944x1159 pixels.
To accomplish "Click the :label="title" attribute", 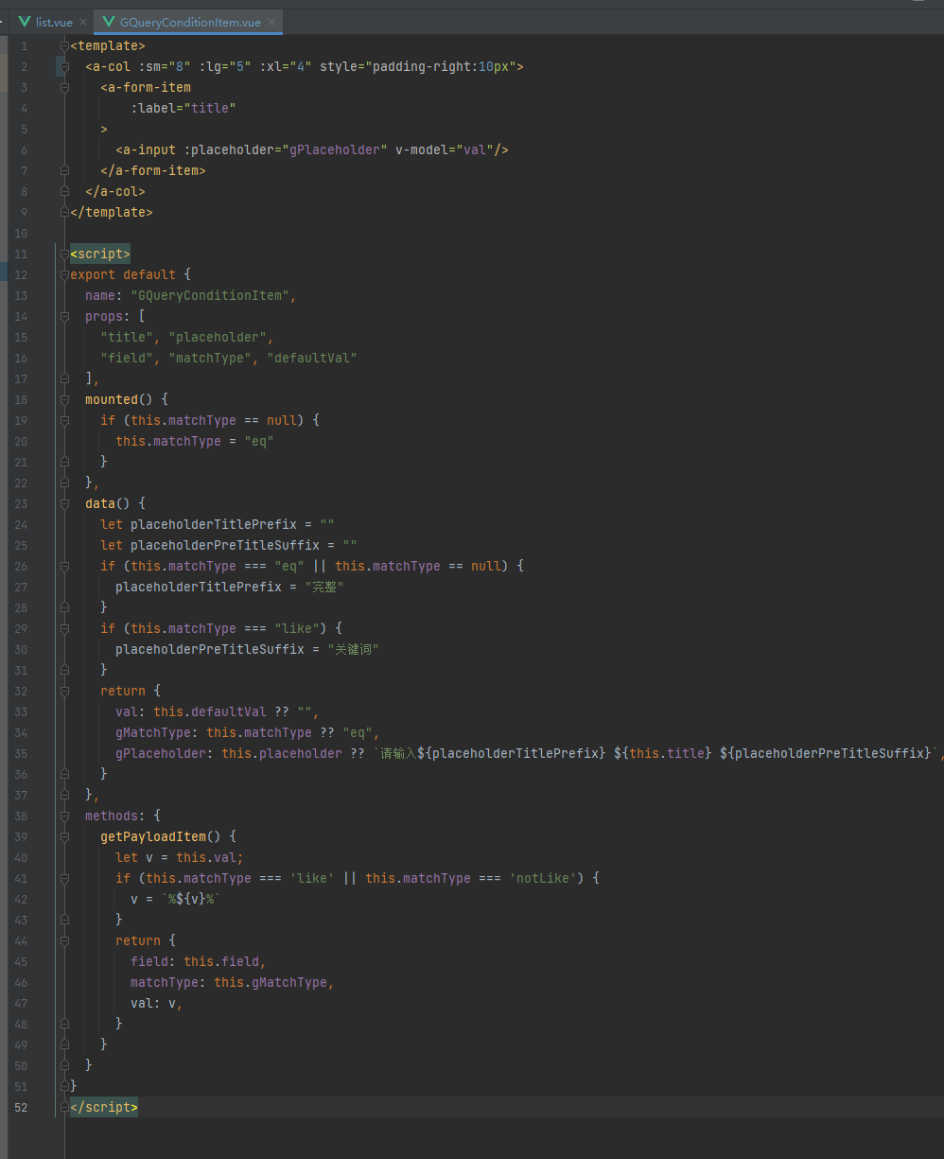I will (184, 108).
